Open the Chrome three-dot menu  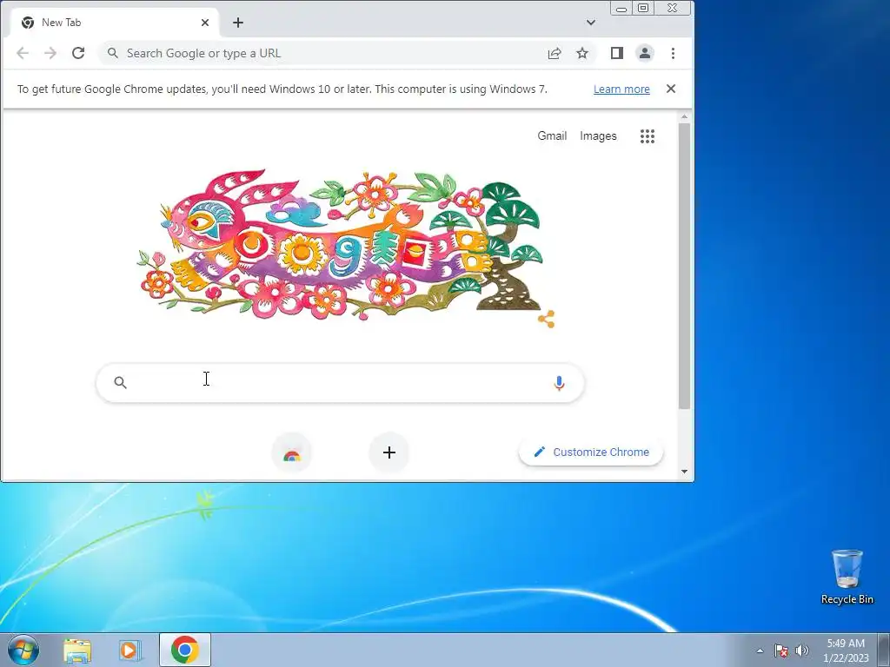(x=674, y=53)
